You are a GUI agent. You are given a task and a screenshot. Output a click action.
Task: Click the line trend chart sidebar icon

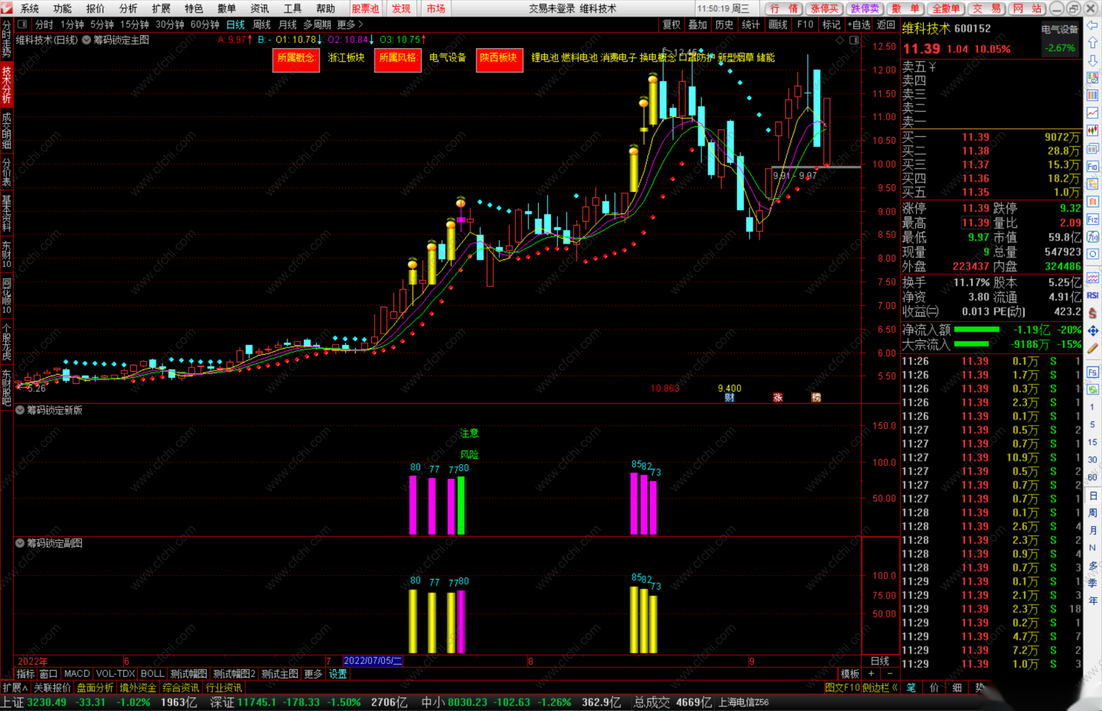point(1093,113)
